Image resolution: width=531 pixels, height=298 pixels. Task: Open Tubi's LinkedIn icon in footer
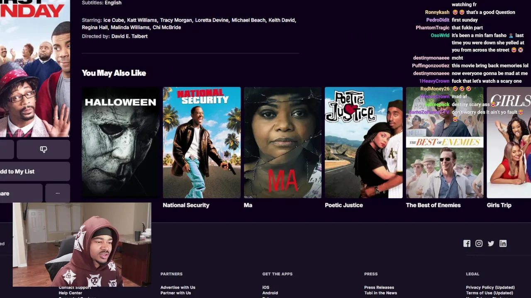503,243
